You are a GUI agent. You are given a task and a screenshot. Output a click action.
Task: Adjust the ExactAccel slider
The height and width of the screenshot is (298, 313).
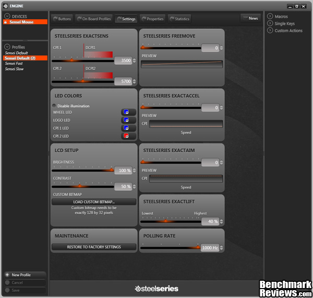pos(171,108)
